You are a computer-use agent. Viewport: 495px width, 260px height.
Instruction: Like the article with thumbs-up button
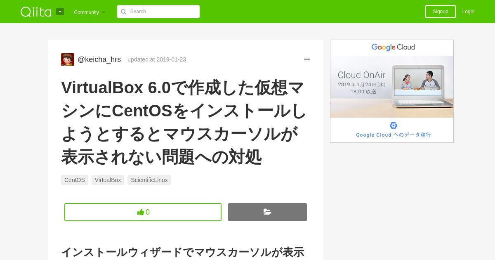143,212
